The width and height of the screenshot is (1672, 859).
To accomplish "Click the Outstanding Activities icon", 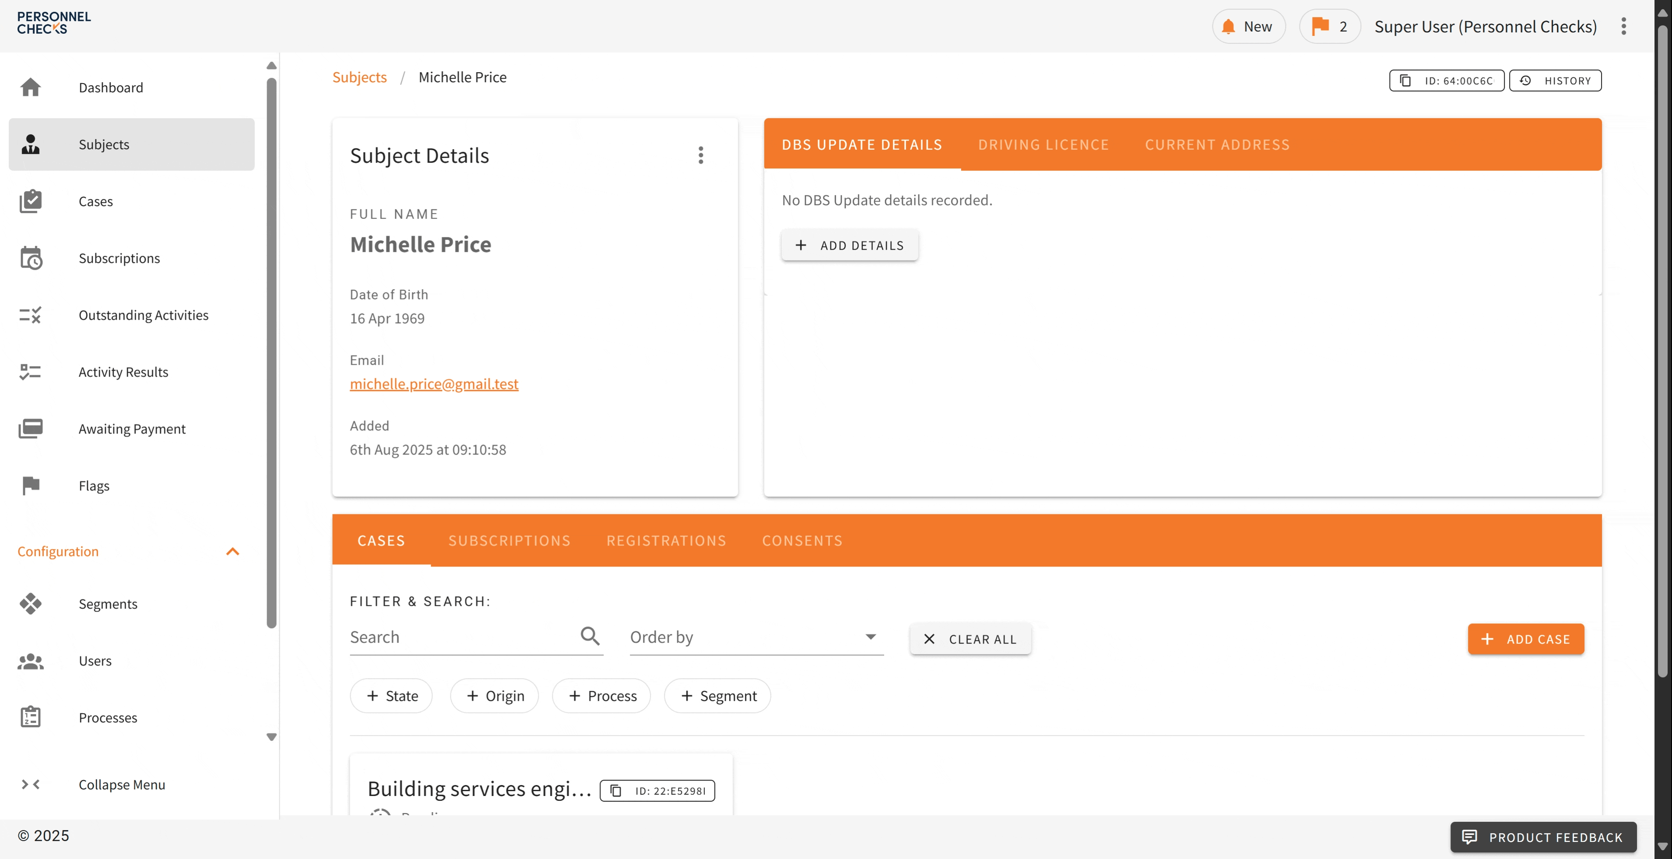I will (x=31, y=315).
